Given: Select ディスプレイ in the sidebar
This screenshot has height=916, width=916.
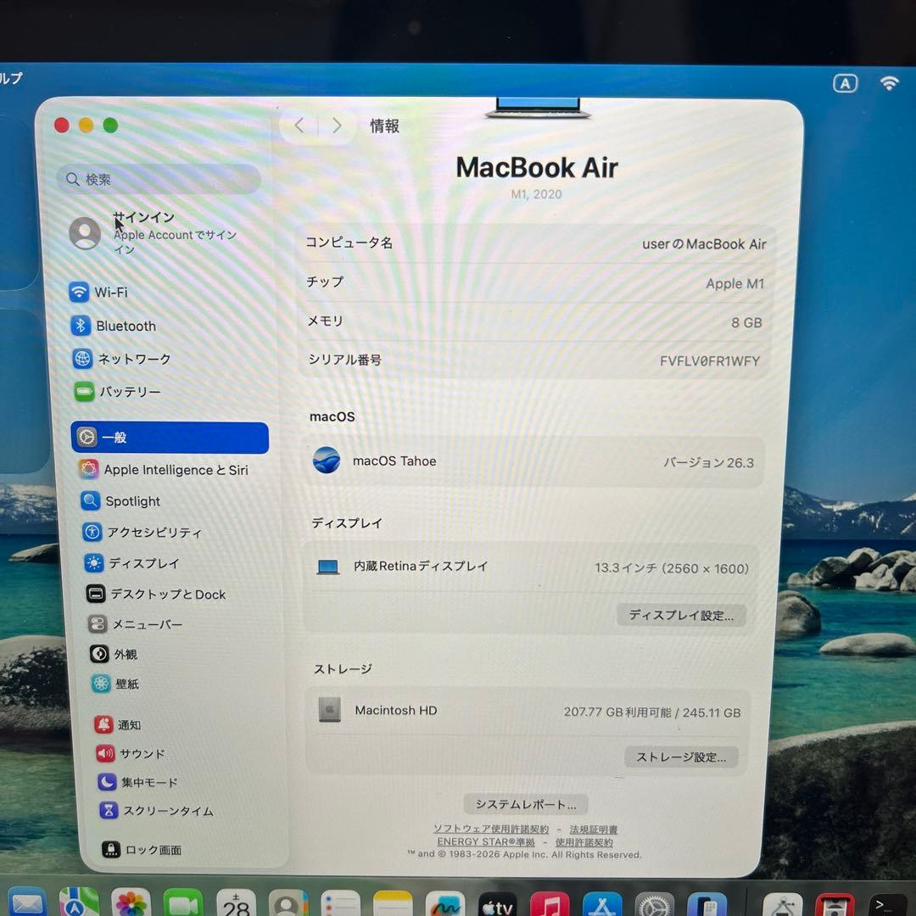Looking at the screenshot, I should click(131, 563).
